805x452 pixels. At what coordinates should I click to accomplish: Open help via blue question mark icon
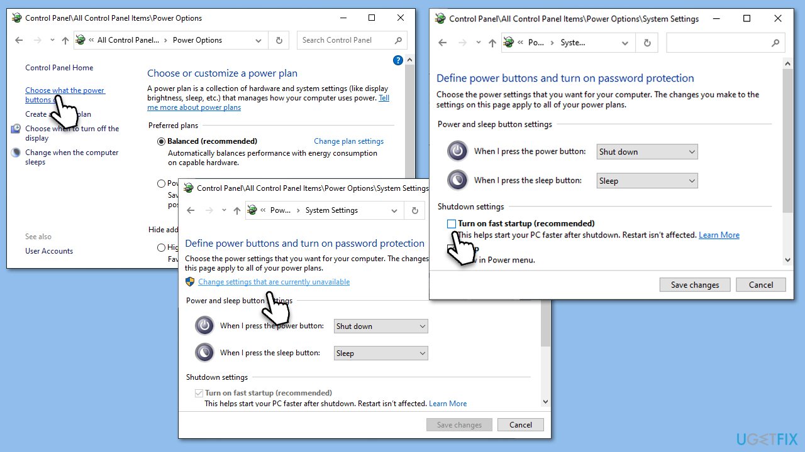tap(397, 60)
